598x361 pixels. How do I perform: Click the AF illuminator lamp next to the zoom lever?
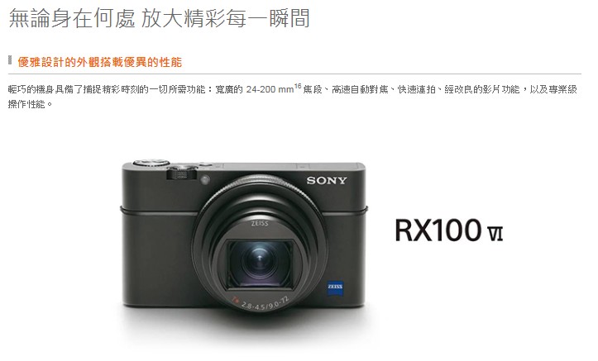[x=205, y=179]
